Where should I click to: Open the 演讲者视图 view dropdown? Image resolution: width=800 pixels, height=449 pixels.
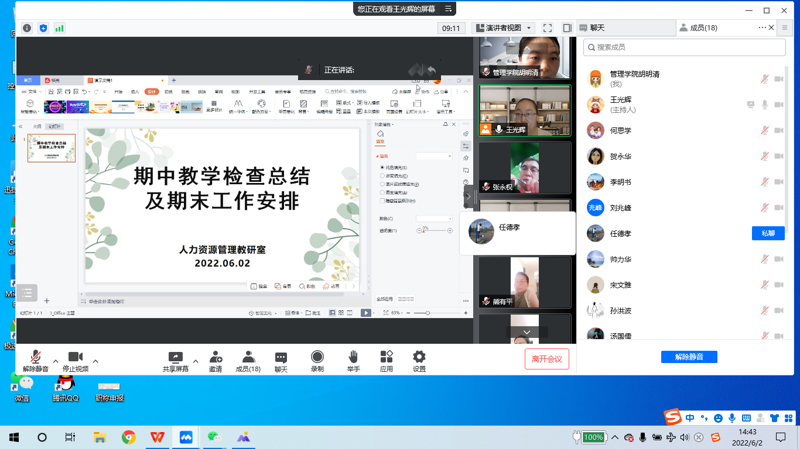(504, 28)
